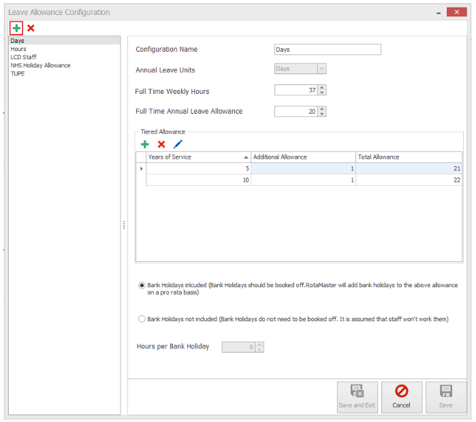Click the Configuration Name text field
476x422 pixels.
(x=327, y=50)
